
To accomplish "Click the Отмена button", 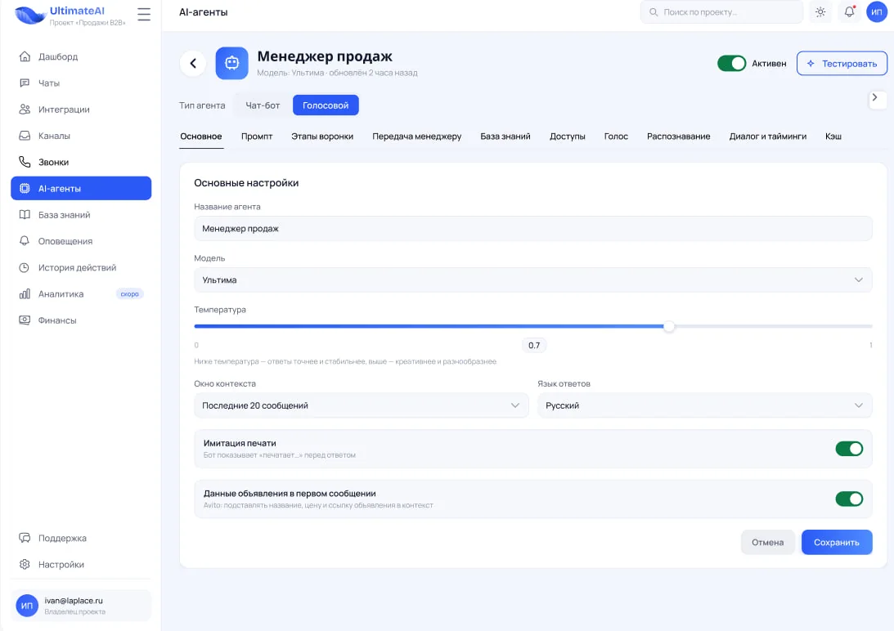I will tap(767, 542).
